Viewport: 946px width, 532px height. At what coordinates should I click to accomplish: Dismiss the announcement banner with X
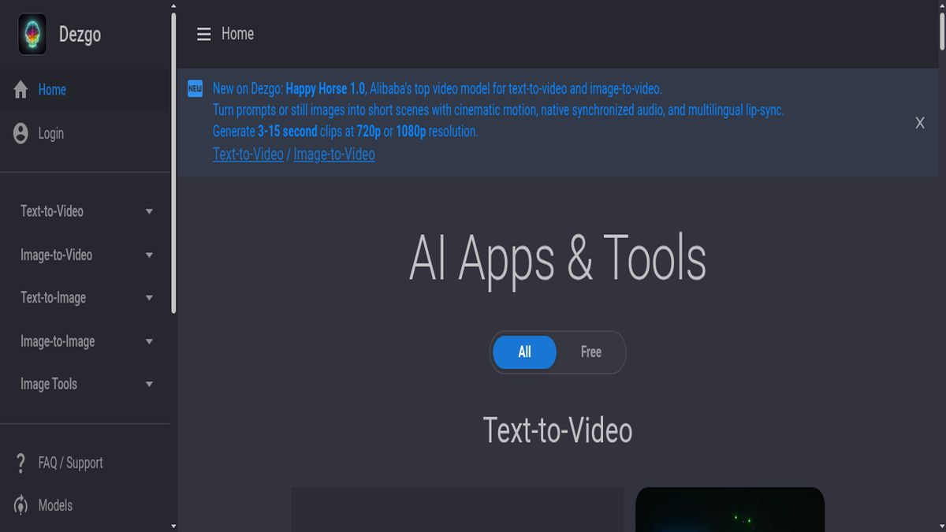point(919,123)
